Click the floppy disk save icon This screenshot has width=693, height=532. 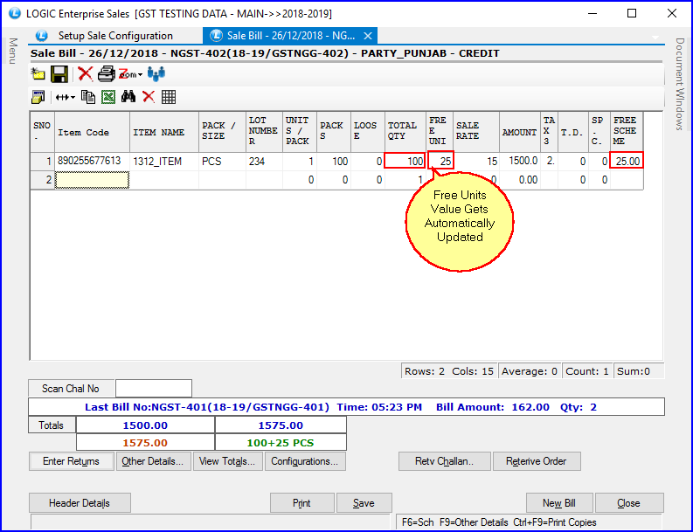pos(59,73)
